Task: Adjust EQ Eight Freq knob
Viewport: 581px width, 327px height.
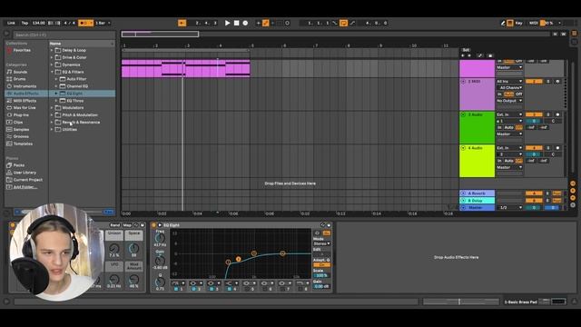Action: (160, 238)
